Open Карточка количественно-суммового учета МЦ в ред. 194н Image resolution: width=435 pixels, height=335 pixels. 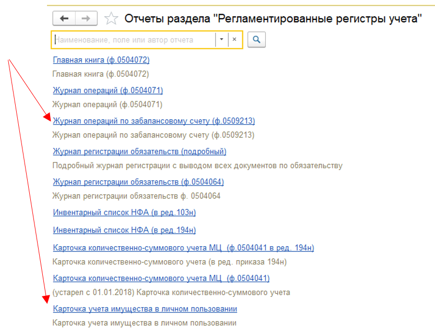pyautogui.click(x=183, y=248)
